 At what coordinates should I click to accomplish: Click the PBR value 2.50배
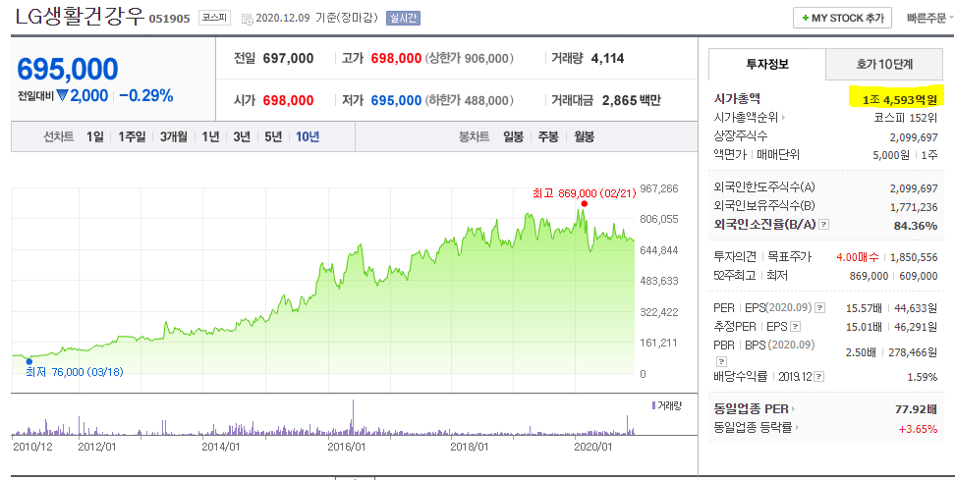coord(861,352)
